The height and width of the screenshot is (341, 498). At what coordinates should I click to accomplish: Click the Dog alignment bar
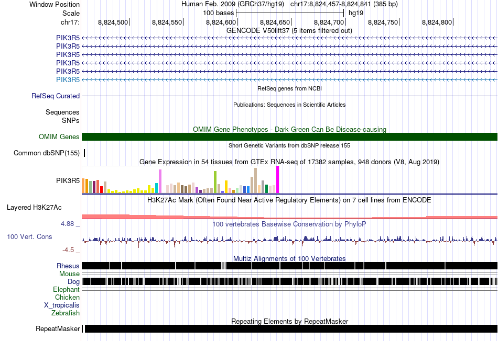[x=289, y=281]
